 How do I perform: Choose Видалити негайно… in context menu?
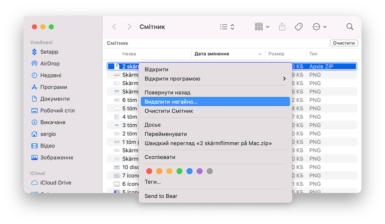(215, 102)
